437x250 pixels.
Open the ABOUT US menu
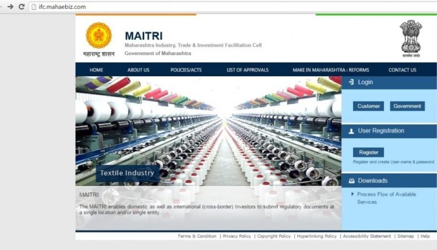tap(138, 70)
